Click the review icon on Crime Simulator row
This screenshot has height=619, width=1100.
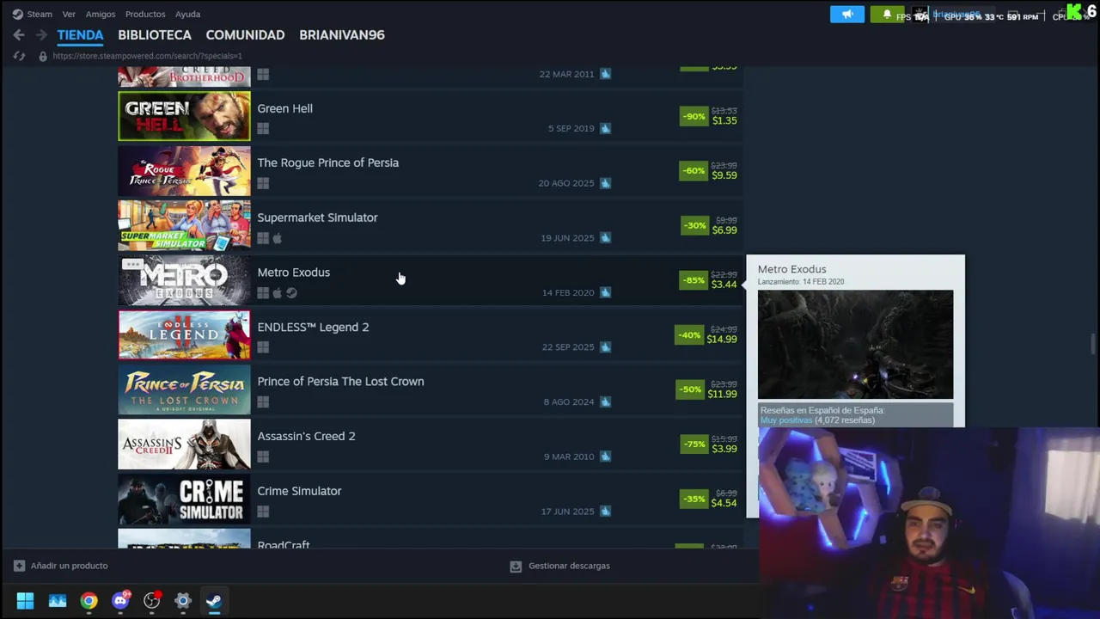tap(605, 511)
